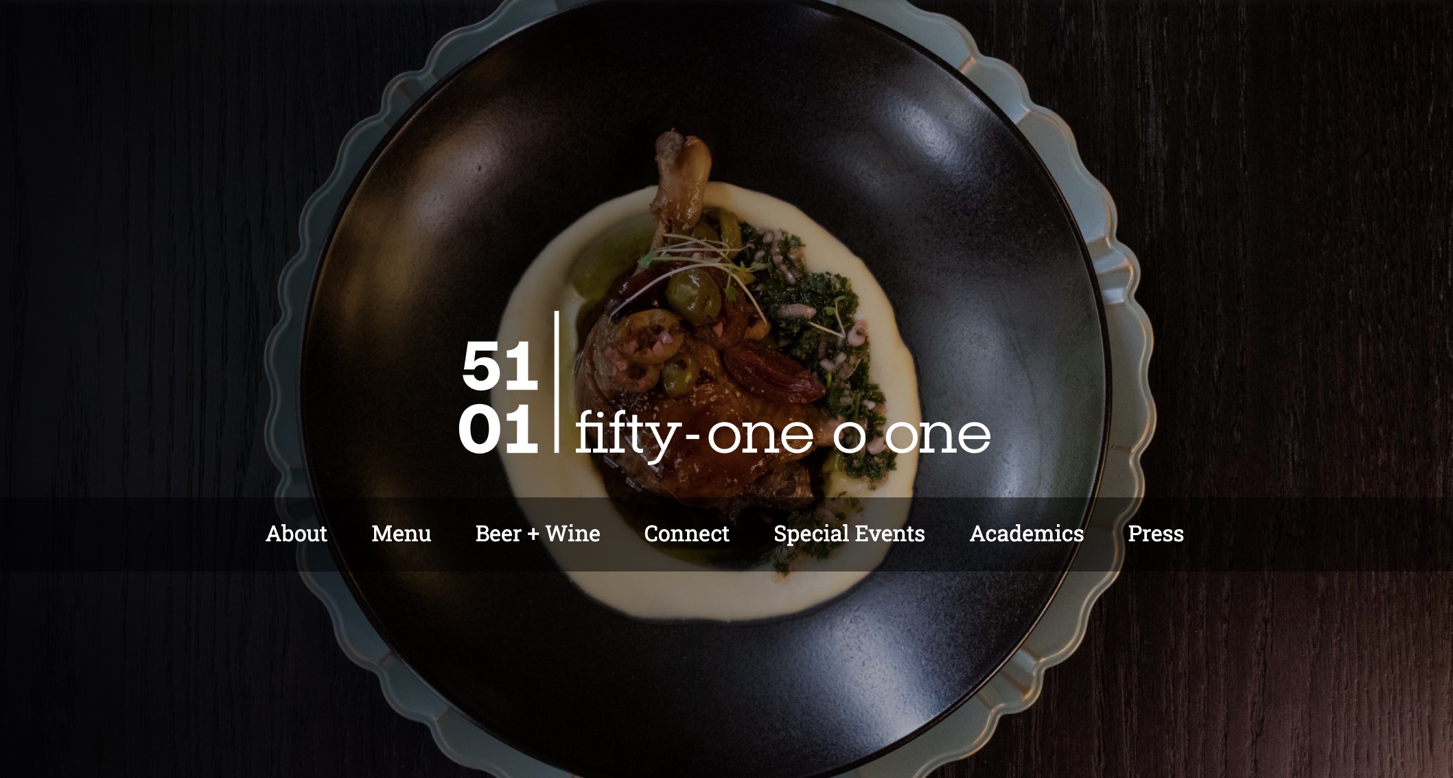
Task: Click the bold "01" logo numerals
Action: pyautogui.click(x=498, y=429)
